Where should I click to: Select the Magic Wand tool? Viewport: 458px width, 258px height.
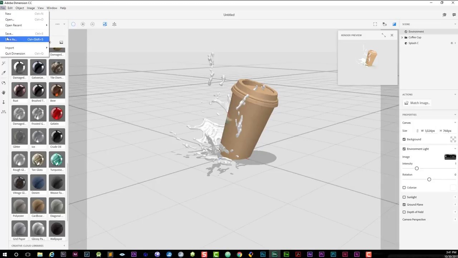tap(4, 63)
